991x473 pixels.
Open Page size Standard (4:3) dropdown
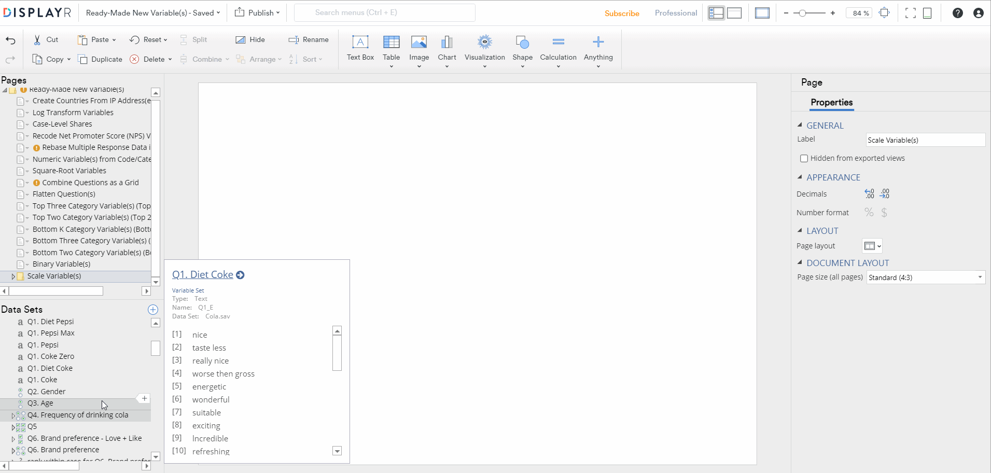pyautogui.click(x=926, y=277)
